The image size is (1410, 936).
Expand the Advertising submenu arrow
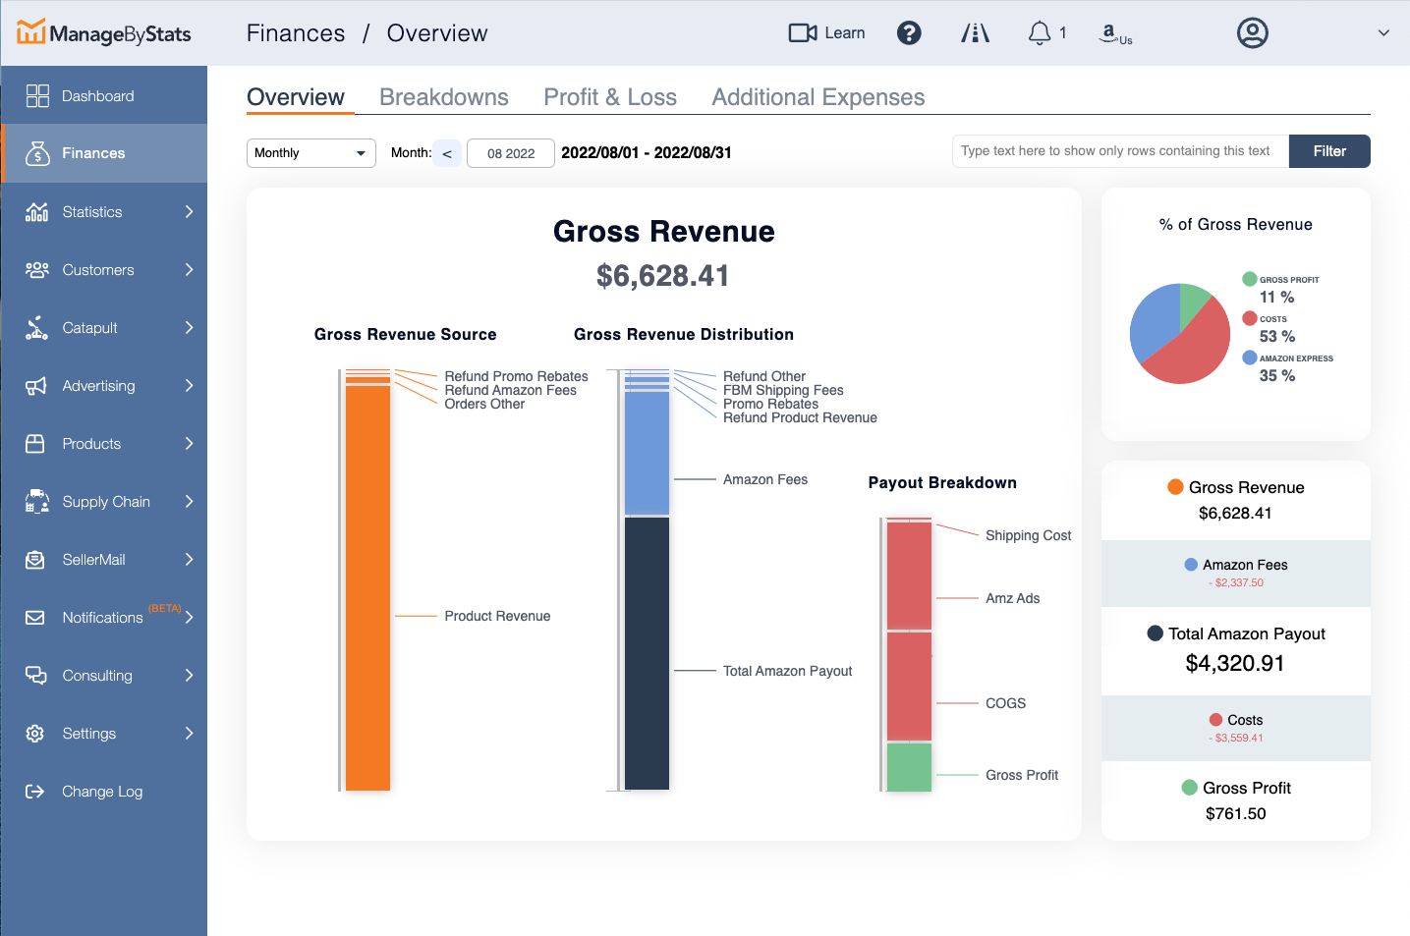[x=189, y=386]
